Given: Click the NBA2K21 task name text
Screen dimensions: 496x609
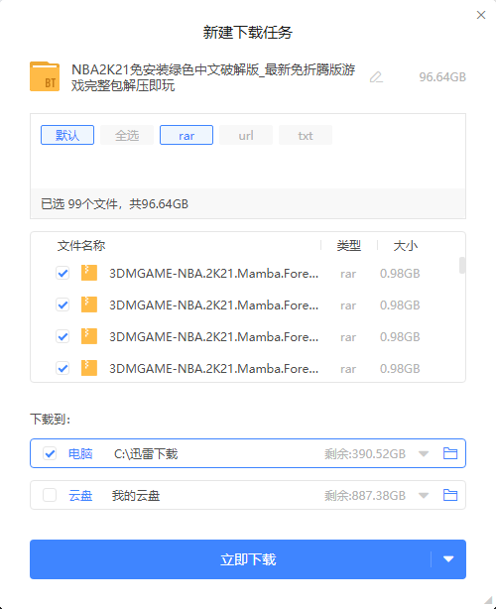Looking at the screenshot, I should (x=213, y=77).
